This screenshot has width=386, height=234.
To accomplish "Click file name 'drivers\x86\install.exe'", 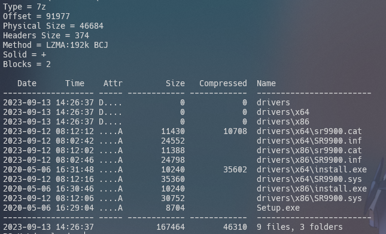I will click(312, 189).
